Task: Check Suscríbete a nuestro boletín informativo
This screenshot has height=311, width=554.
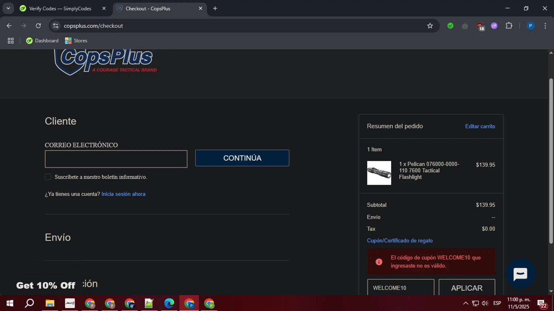Action: tap(48, 177)
